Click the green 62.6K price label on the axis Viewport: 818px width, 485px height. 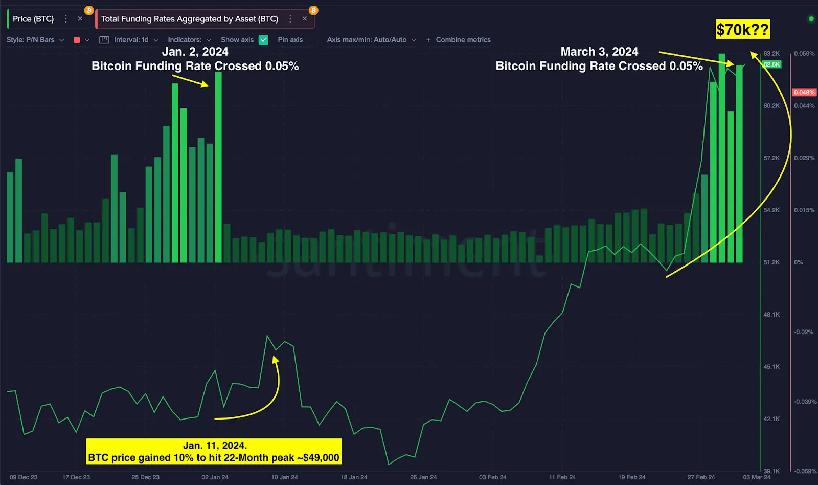pos(772,64)
